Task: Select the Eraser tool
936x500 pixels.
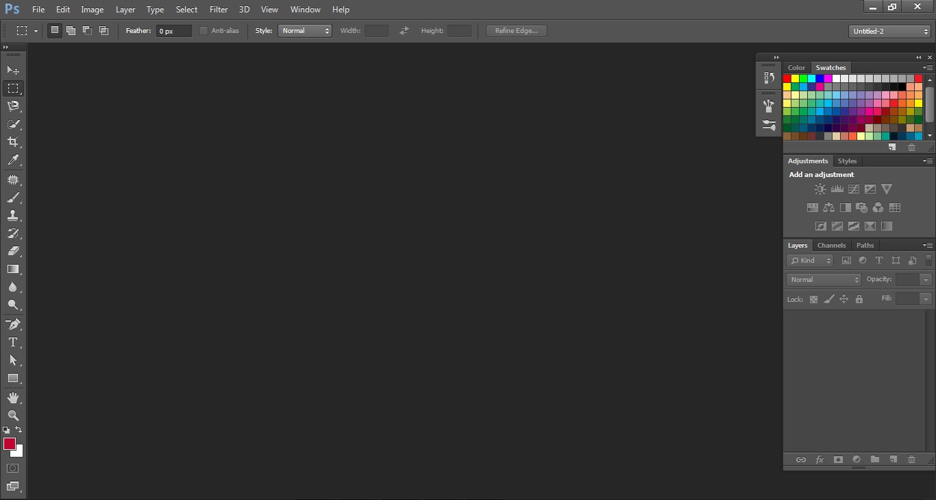Action: 13,251
